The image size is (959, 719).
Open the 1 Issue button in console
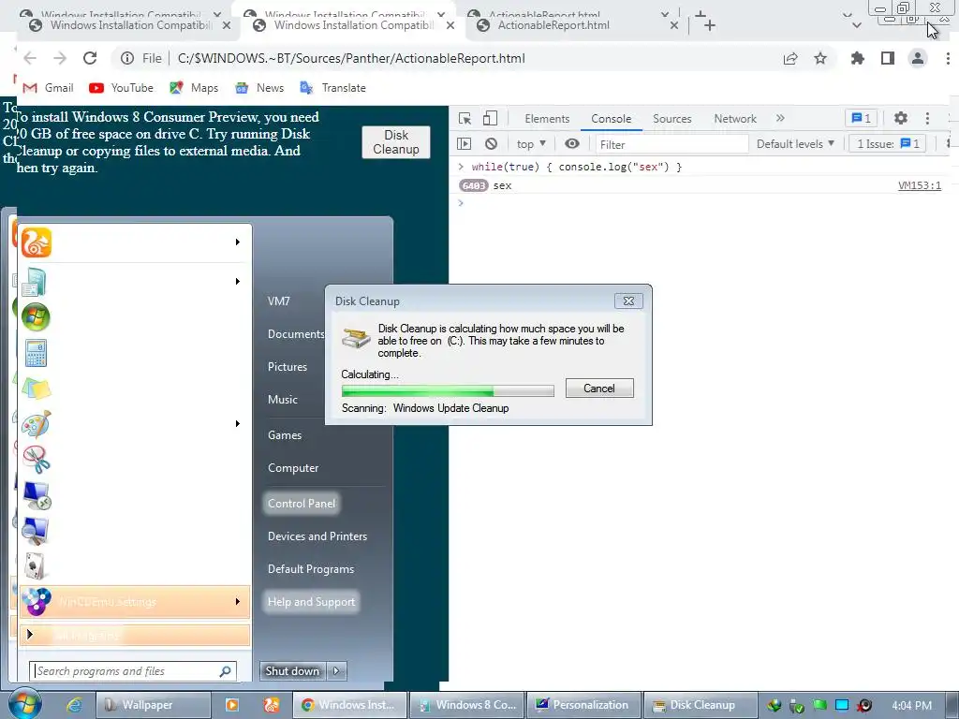(888, 143)
